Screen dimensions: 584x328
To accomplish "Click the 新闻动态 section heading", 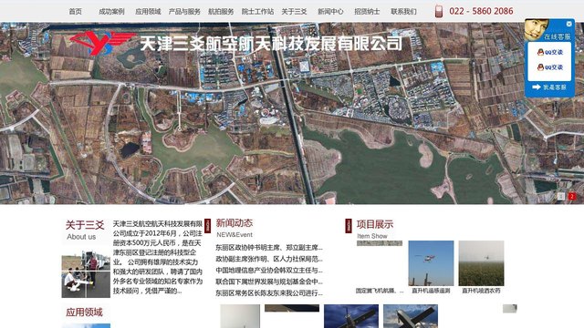I will click(x=235, y=223).
